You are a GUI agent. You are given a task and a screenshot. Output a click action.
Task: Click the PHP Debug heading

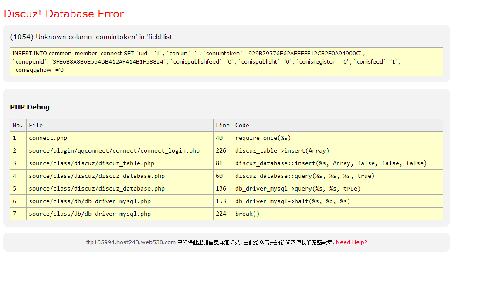tap(30, 107)
